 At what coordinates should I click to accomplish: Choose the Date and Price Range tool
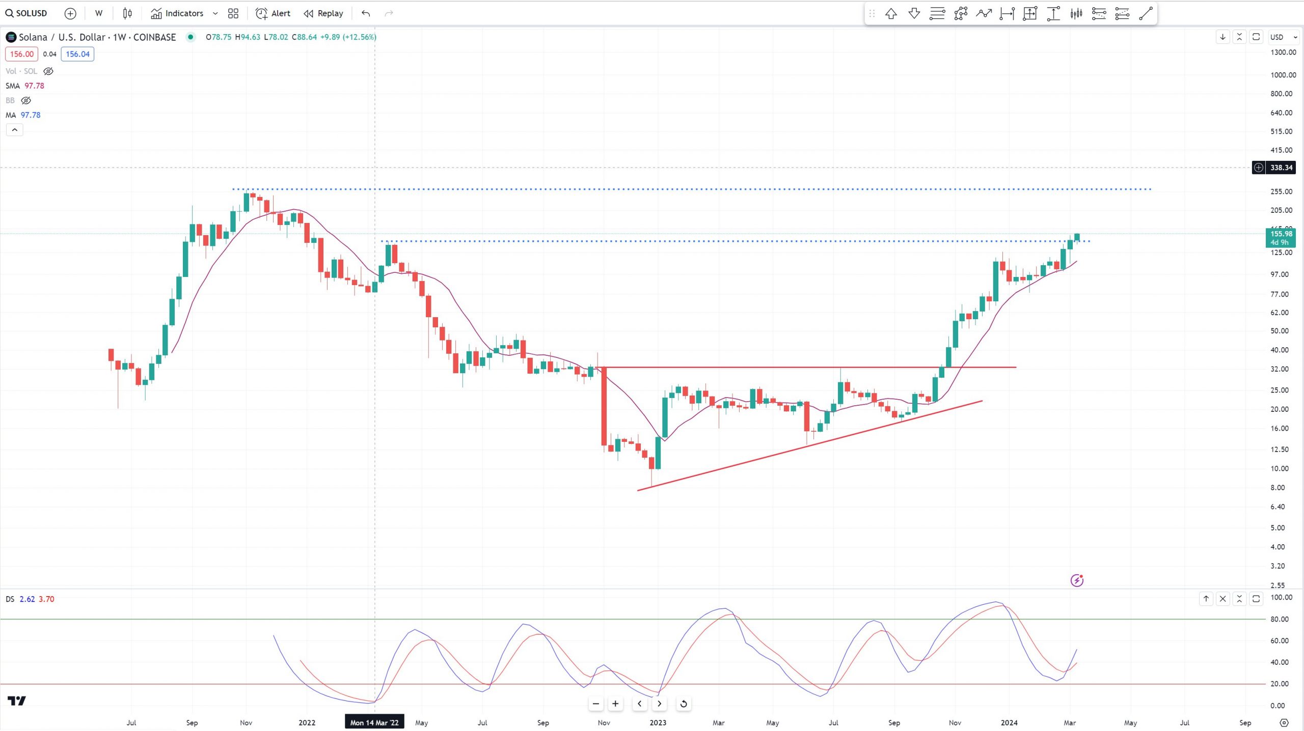click(1030, 14)
